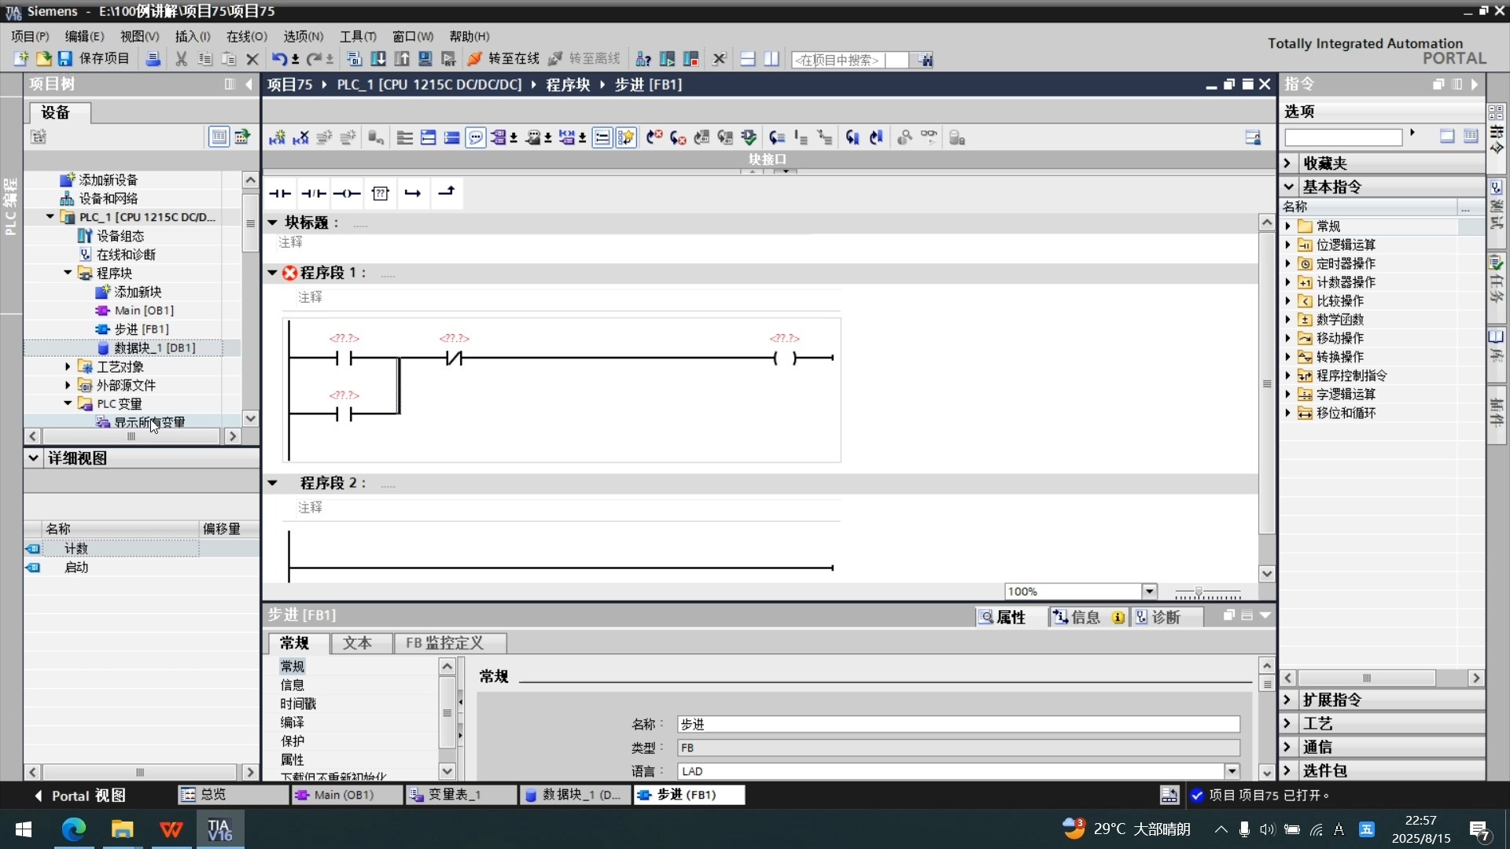Click the 保存项目 button
Image resolution: width=1510 pixels, height=849 pixels.
tap(94, 59)
